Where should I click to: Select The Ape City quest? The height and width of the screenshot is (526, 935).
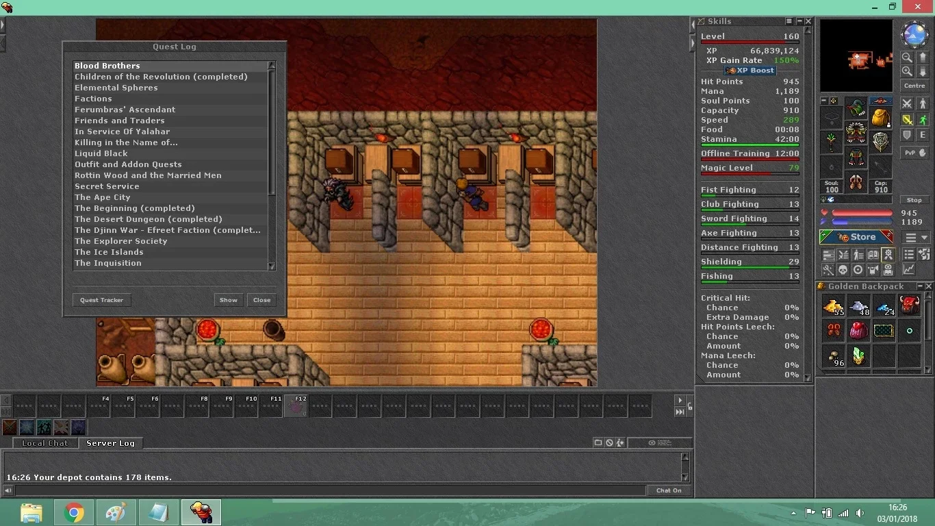pyautogui.click(x=170, y=197)
